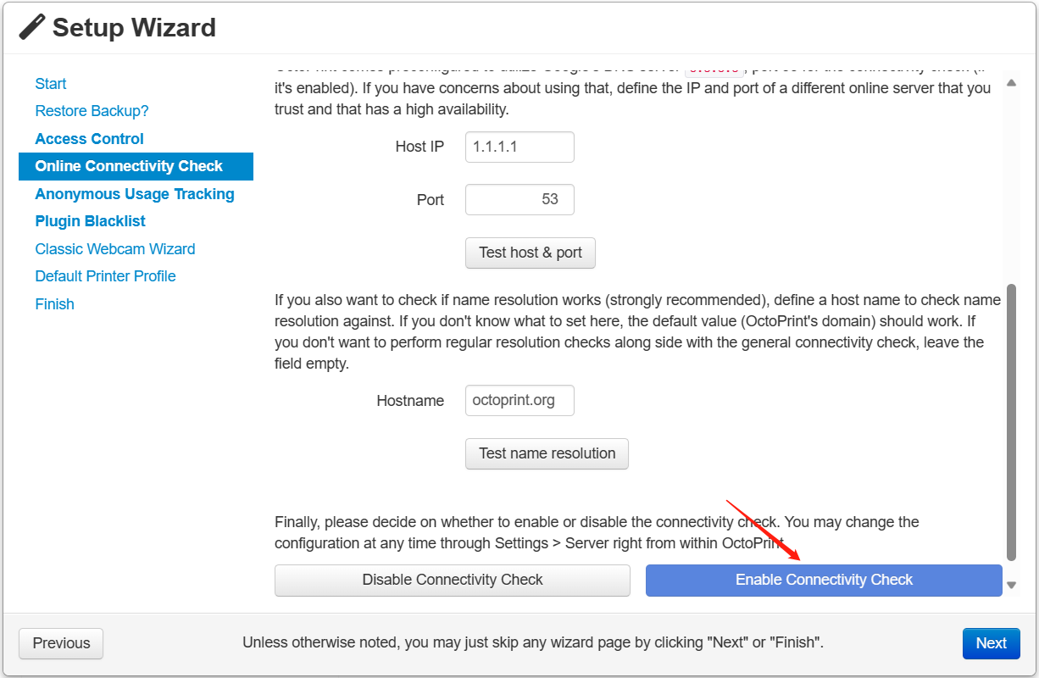Go to Restore Backup? page
The height and width of the screenshot is (678, 1039).
coord(92,111)
